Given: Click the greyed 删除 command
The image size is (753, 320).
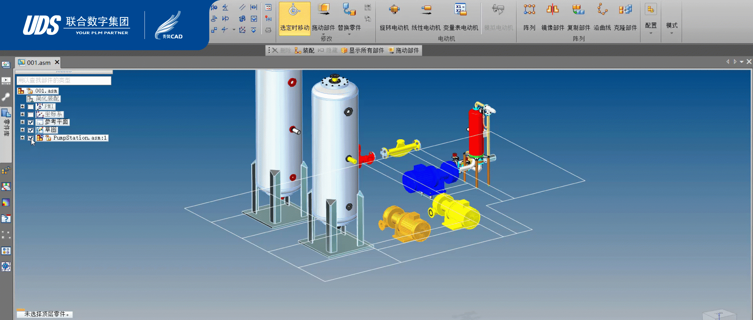Looking at the screenshot, I should [x=282, y=51].
